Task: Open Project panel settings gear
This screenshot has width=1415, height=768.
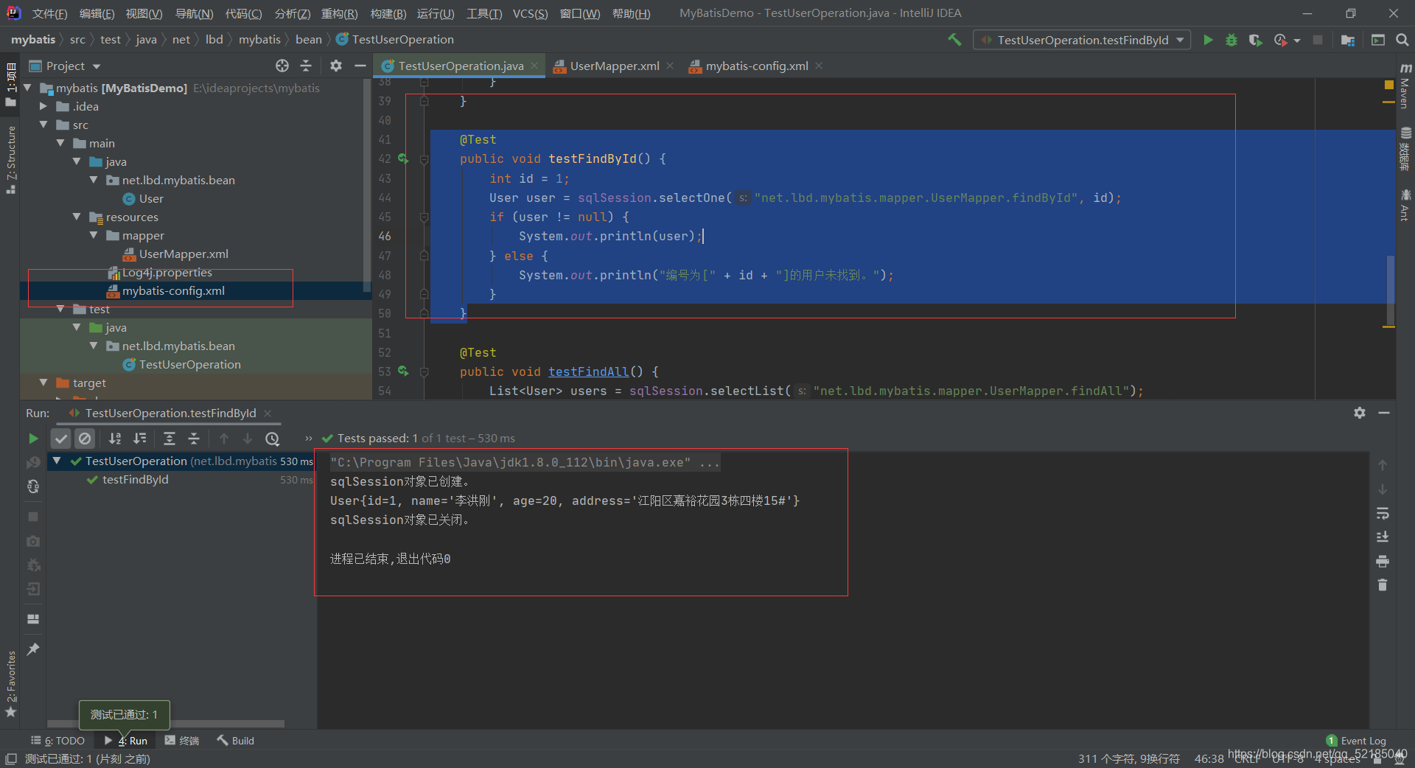Action: pyautogui.click(x=336, y=66)
